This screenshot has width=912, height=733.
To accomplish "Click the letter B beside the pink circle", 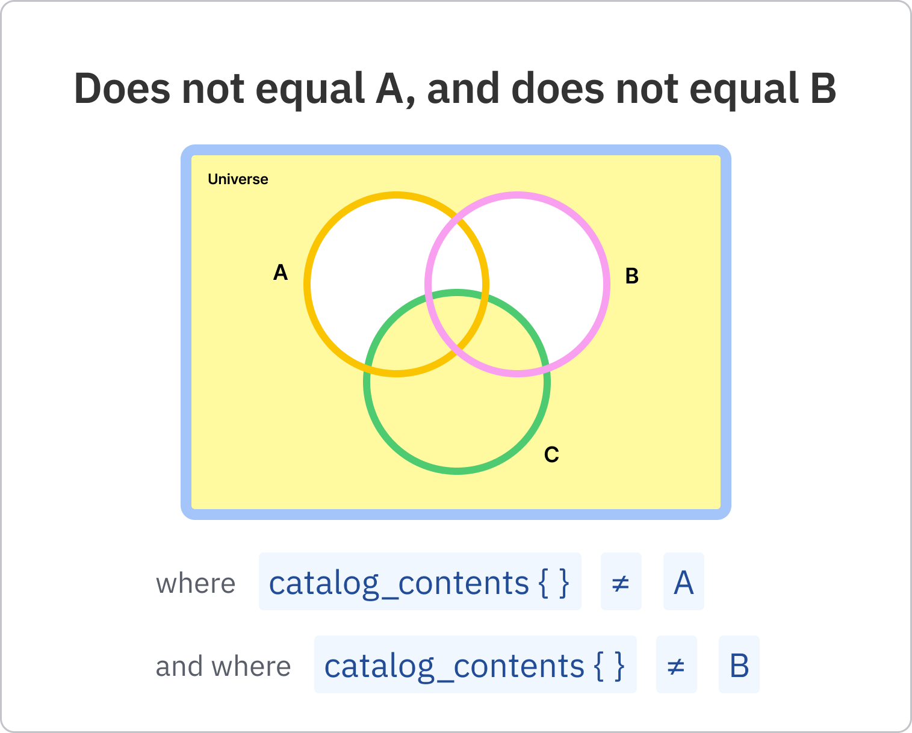I will [x=631, y=276].
